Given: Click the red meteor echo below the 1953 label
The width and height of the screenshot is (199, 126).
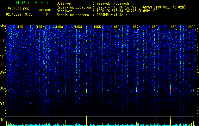Looking at the screenshot, I should (x=65, y=90).
